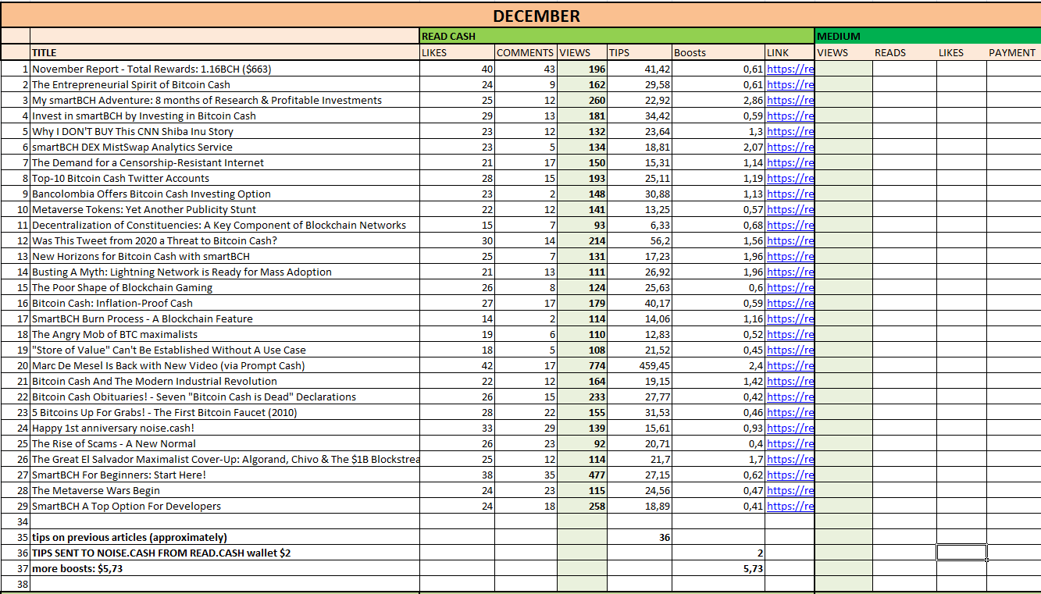Open link for SmartBCH A Top Option For Developers

point(790,506)
